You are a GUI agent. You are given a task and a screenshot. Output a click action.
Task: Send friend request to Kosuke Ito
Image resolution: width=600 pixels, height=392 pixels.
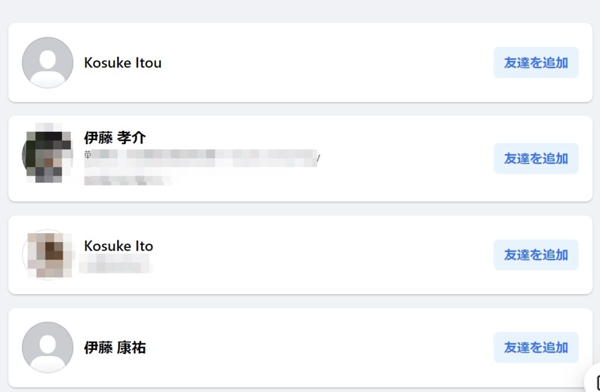point(536,255)
